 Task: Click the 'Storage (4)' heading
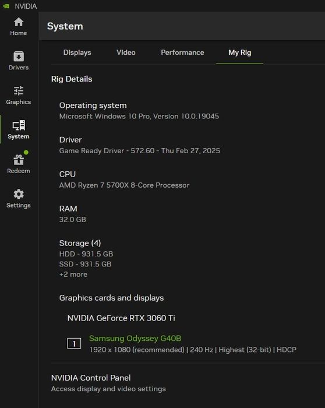pyautogui.click(x=80, y=243)
